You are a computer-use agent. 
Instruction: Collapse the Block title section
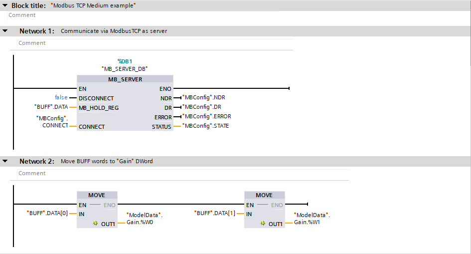pyautogui.click(x=5, y=5)
